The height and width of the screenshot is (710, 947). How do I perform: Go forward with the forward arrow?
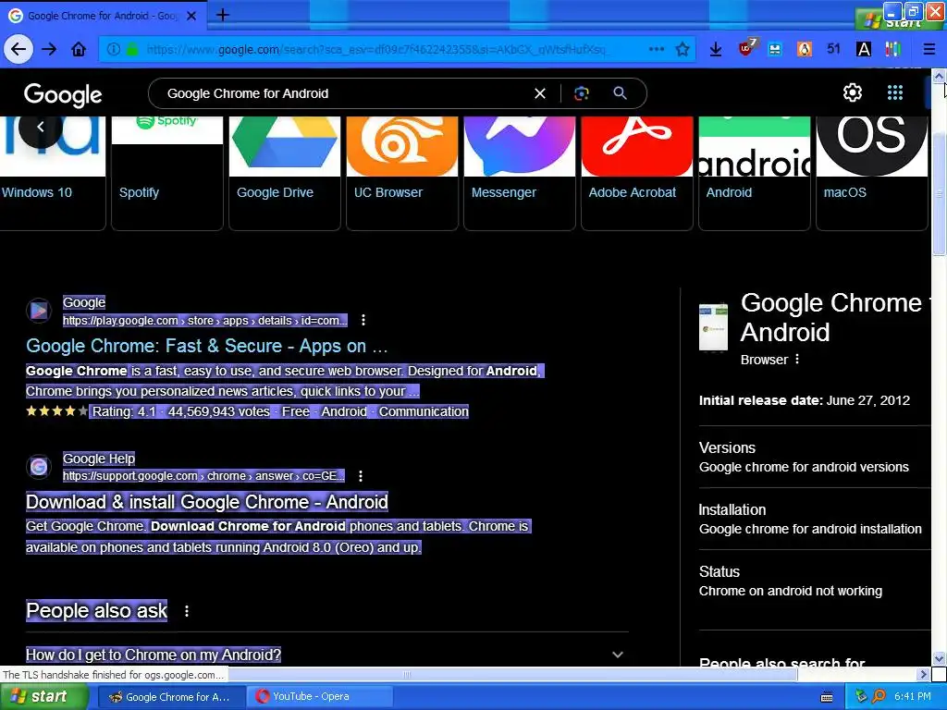[49, 49]
